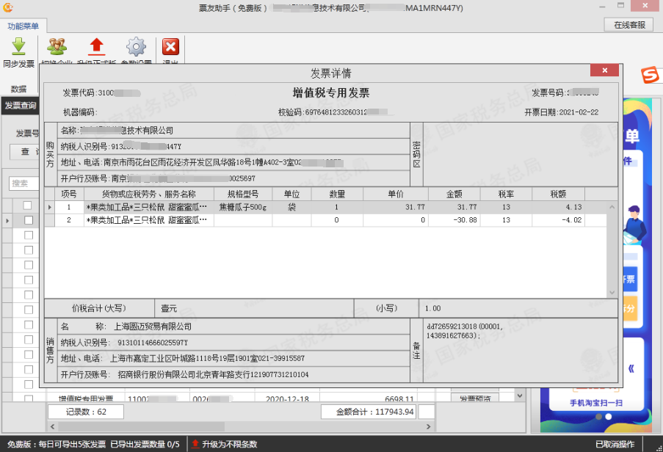Viewport: 663px width, 452px height.
Task: Click the 壹元 total in words field
Action: 254,308
